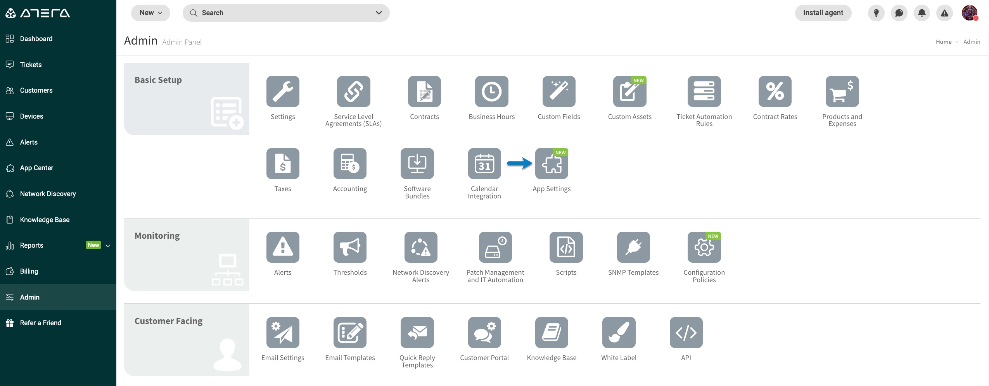Expand the New dropdown button
This screenshot has width=989, height=386.
point(150,13)
